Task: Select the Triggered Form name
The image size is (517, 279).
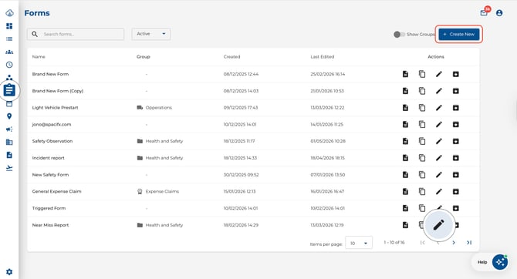Action: point(49,208)
